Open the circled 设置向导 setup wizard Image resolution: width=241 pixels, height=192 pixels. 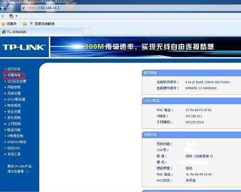[x=14, y=75]
